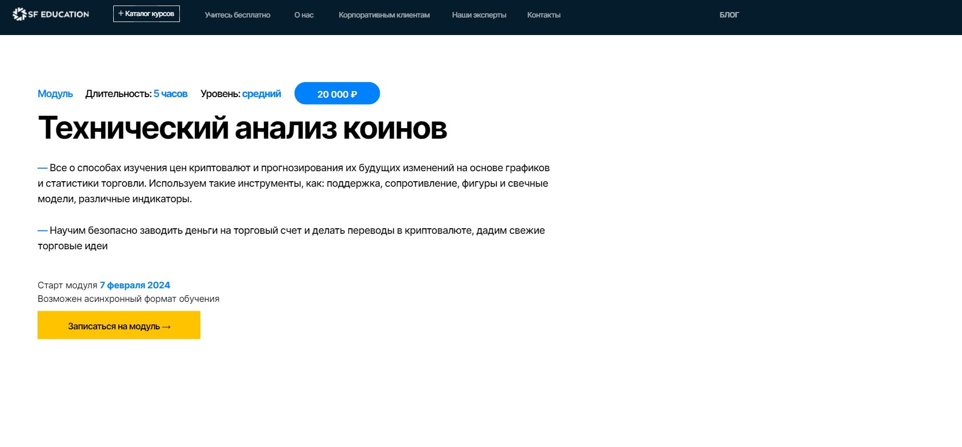This screenshot has height=447, width=962.
Task: Click the средний level value
Action: click(262, 94)
